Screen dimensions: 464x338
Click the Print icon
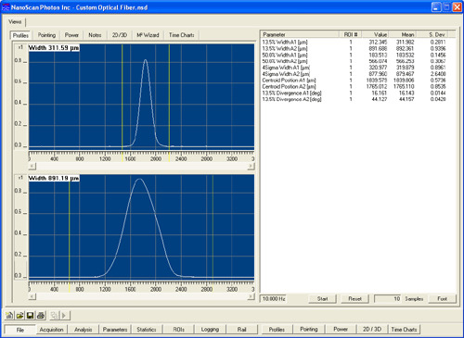(x=41, y=315)
